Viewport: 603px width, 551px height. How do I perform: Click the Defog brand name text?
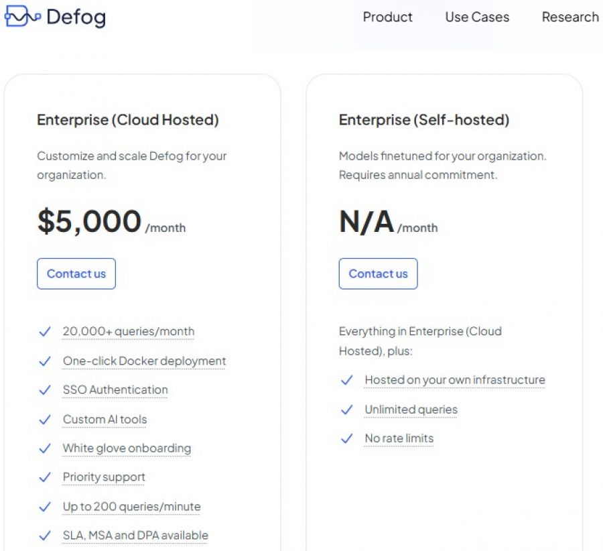coord(76,17)
